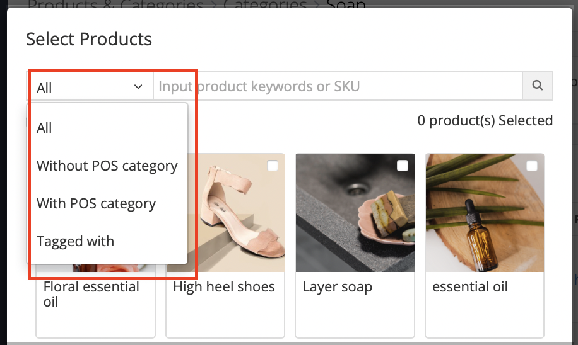Check the essential oil checkbox
578x345 pixels.
click(x=532, y=166)
